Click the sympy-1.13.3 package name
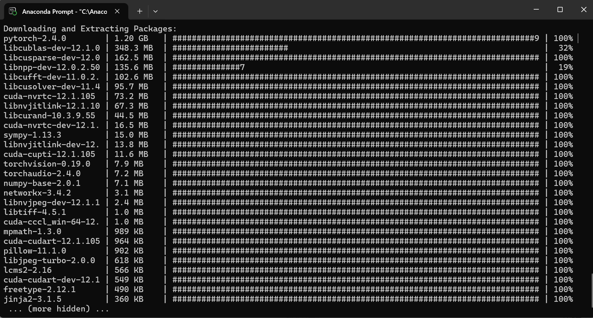The width and height of the screenshot is (593, 318). coord(32,135)
